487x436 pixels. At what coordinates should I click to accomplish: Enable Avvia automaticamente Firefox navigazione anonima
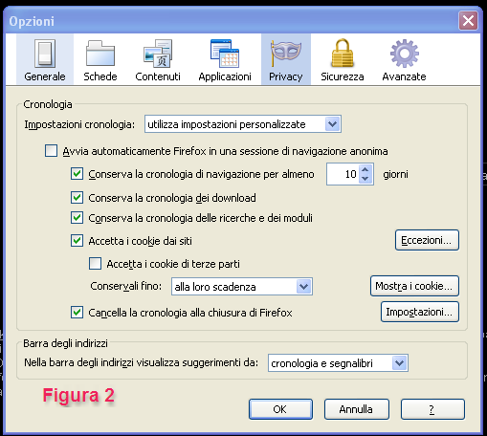coord(52,151)
